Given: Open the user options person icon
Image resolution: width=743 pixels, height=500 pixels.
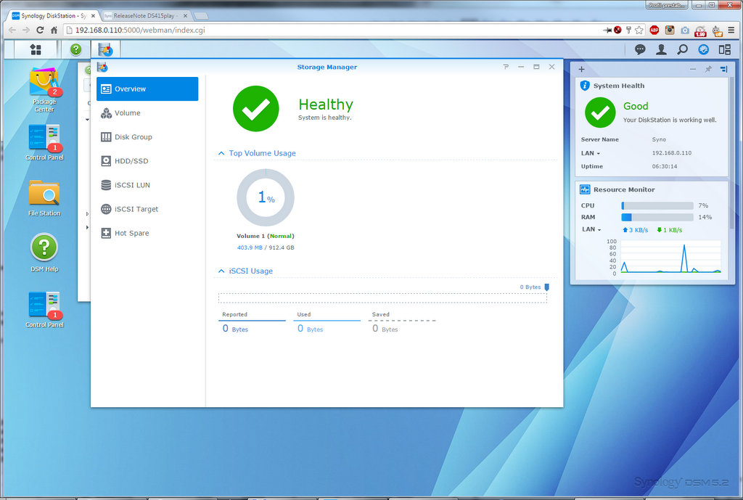Looking at the screenshot, I should pyautogui.click(x=661, y=49).
